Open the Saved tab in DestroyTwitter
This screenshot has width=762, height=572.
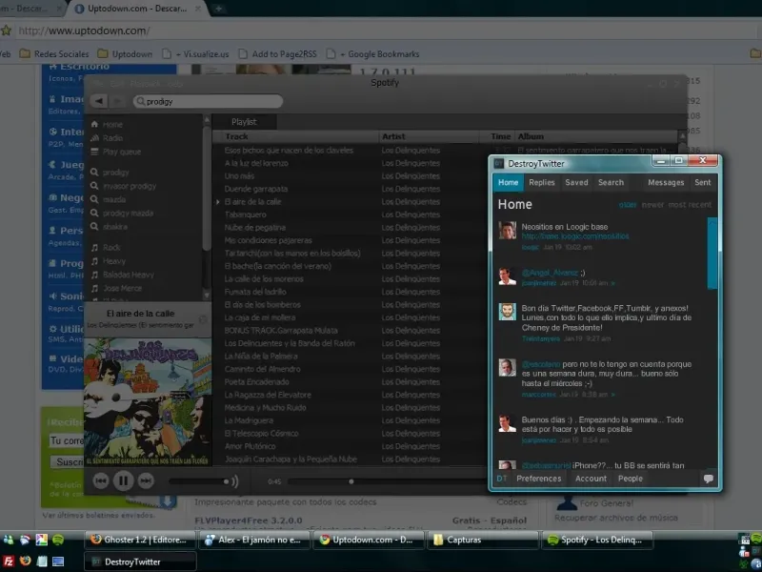(x=576, y=182)
